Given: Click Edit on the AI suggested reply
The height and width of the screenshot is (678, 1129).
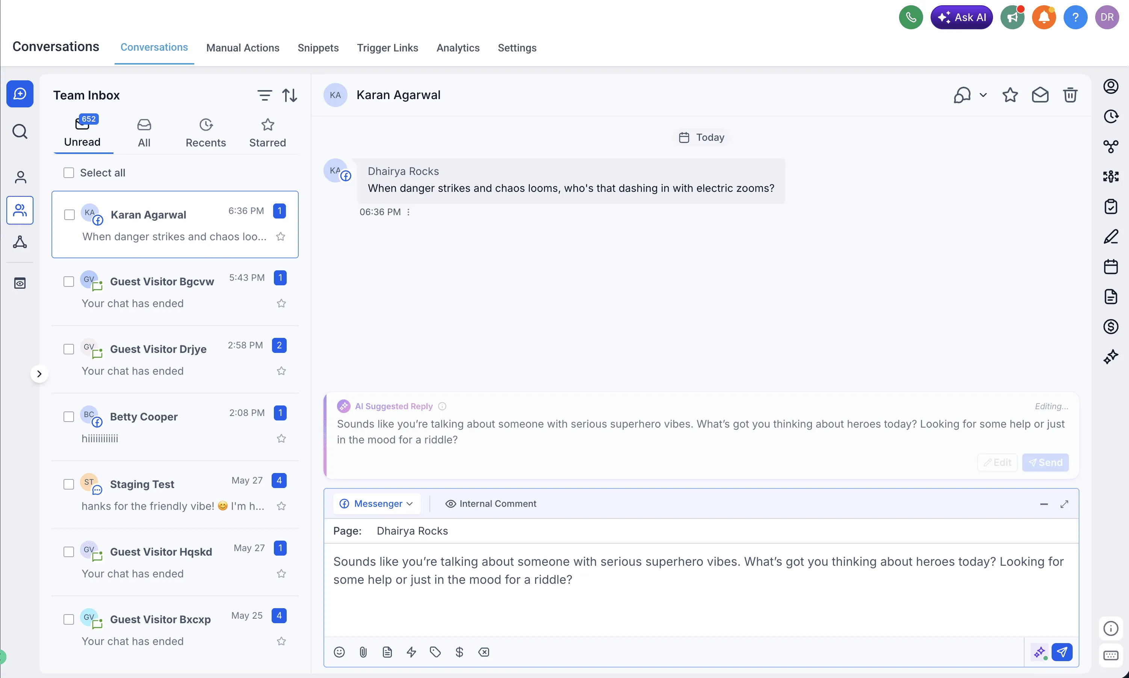Looking at the screenshot, I should [998, 463].
